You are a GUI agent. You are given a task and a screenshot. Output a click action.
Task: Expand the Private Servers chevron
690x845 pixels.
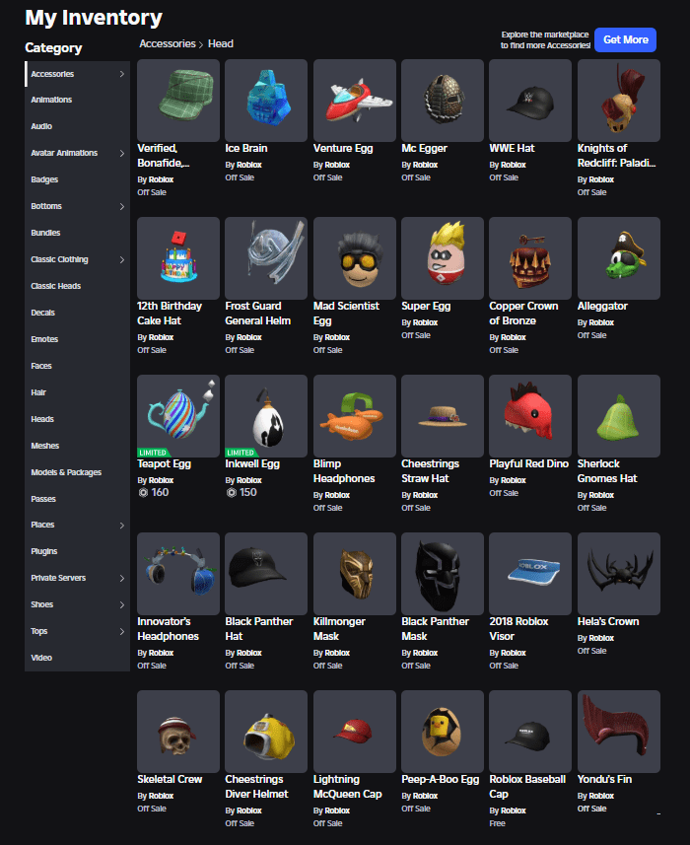coord(121,578)
